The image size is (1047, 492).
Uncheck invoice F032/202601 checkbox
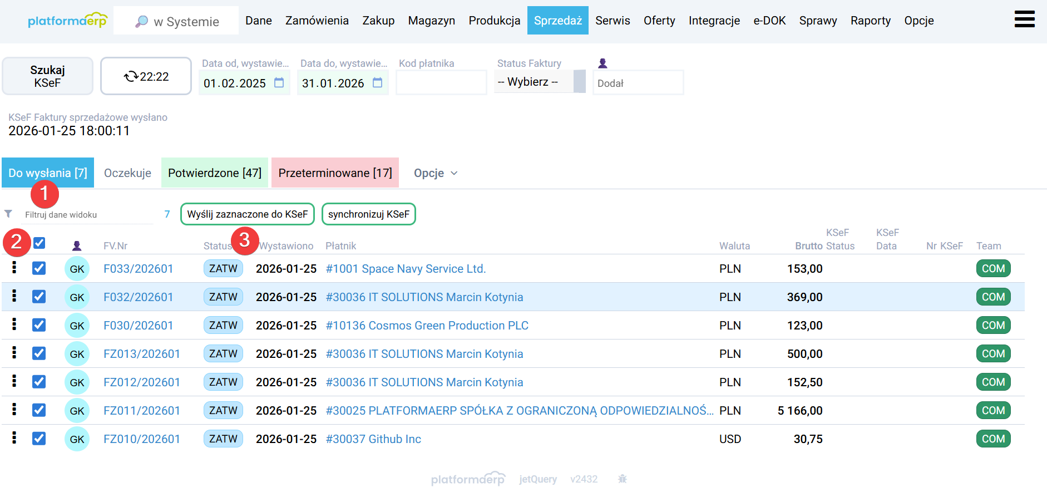pyautogui.click(x=39, y=297)
